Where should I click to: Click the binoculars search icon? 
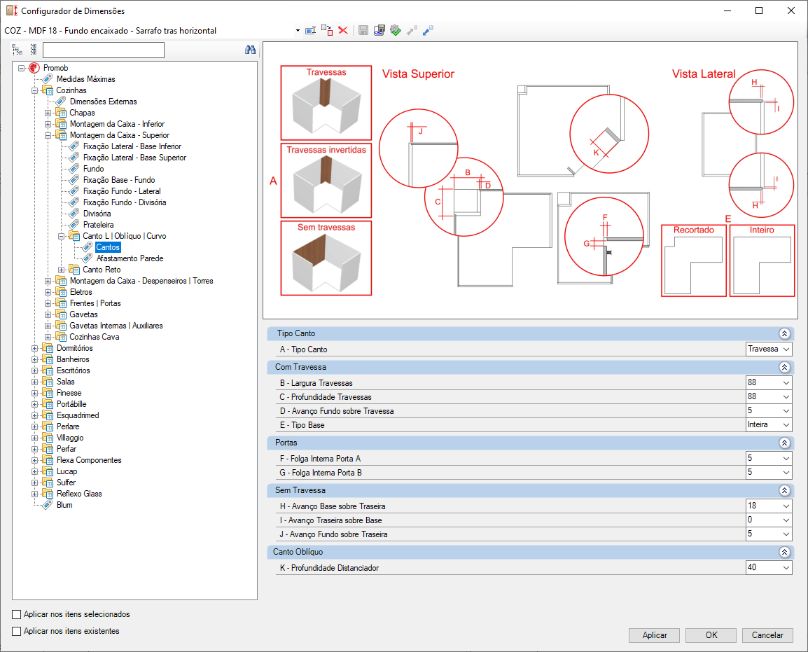(x=251, y=50)
